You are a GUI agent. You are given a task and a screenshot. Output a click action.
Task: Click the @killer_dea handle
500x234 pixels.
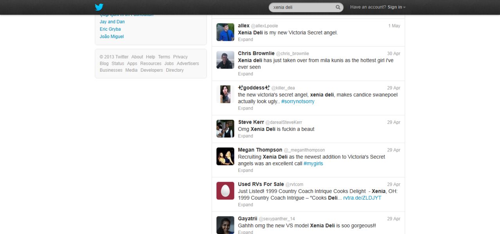pos(284,88)
